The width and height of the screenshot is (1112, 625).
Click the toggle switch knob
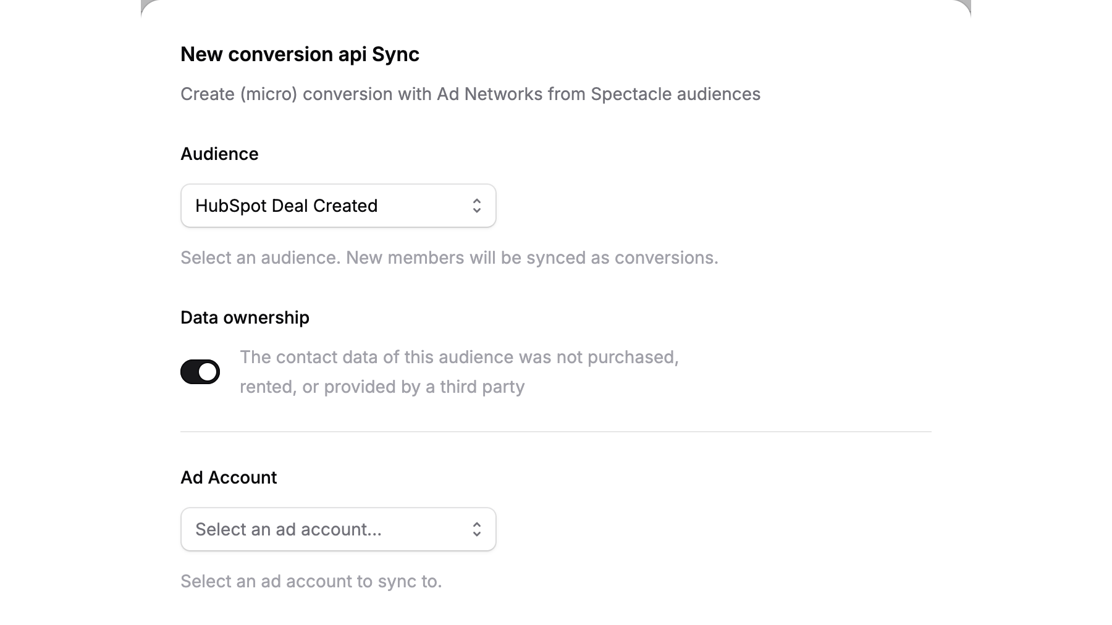(208, 372)
